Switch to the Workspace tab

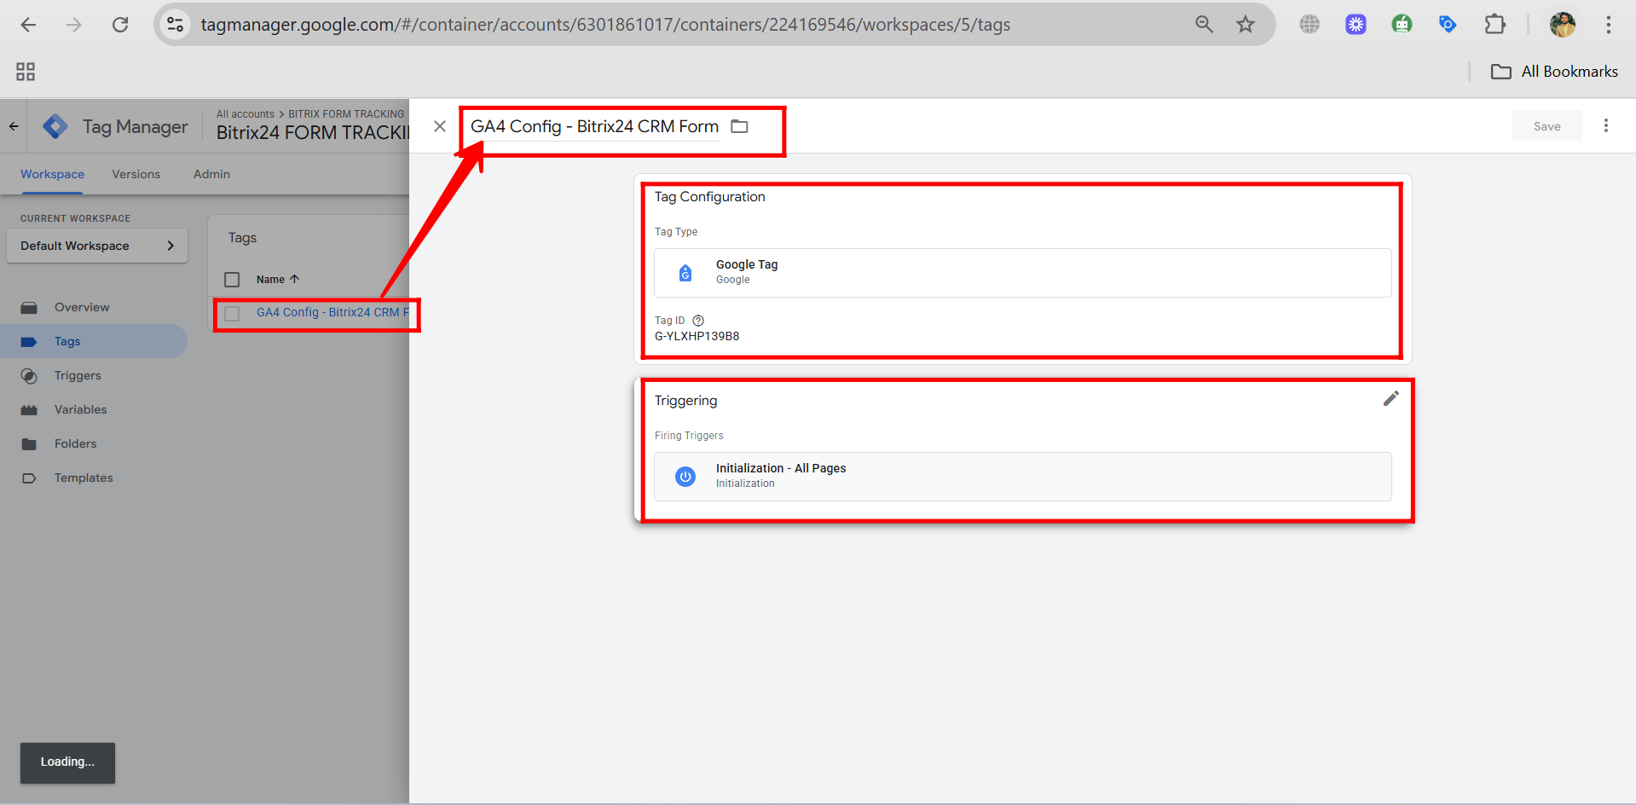tap(53, 174)
